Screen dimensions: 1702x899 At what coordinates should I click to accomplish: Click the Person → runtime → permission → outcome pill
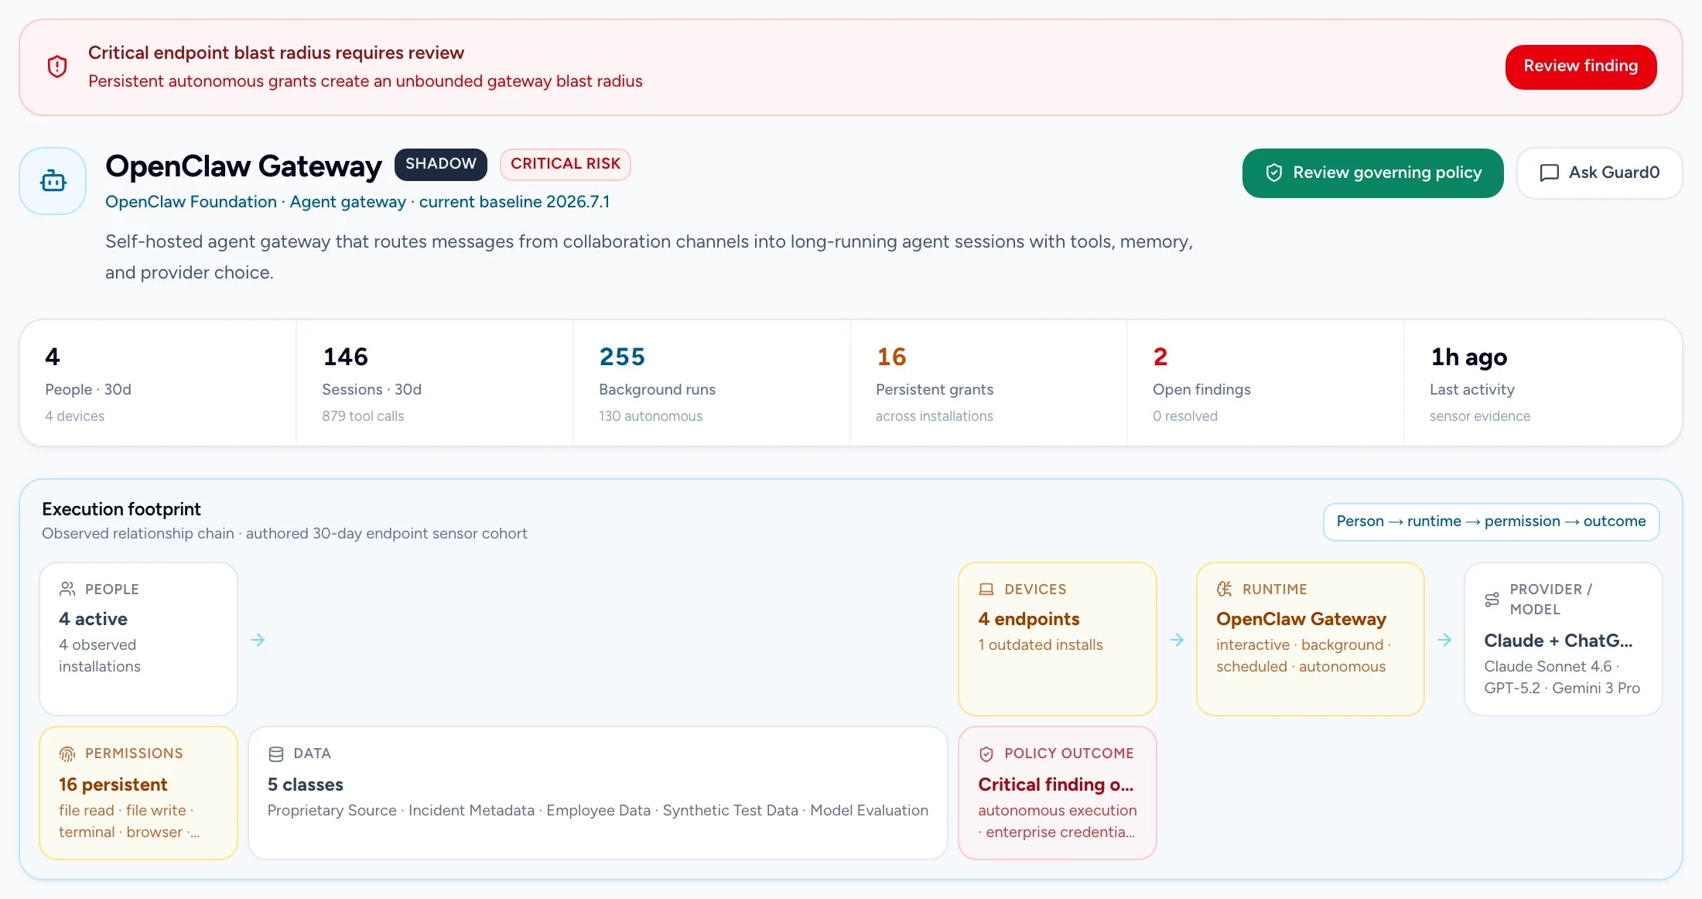coord(1491,521)
